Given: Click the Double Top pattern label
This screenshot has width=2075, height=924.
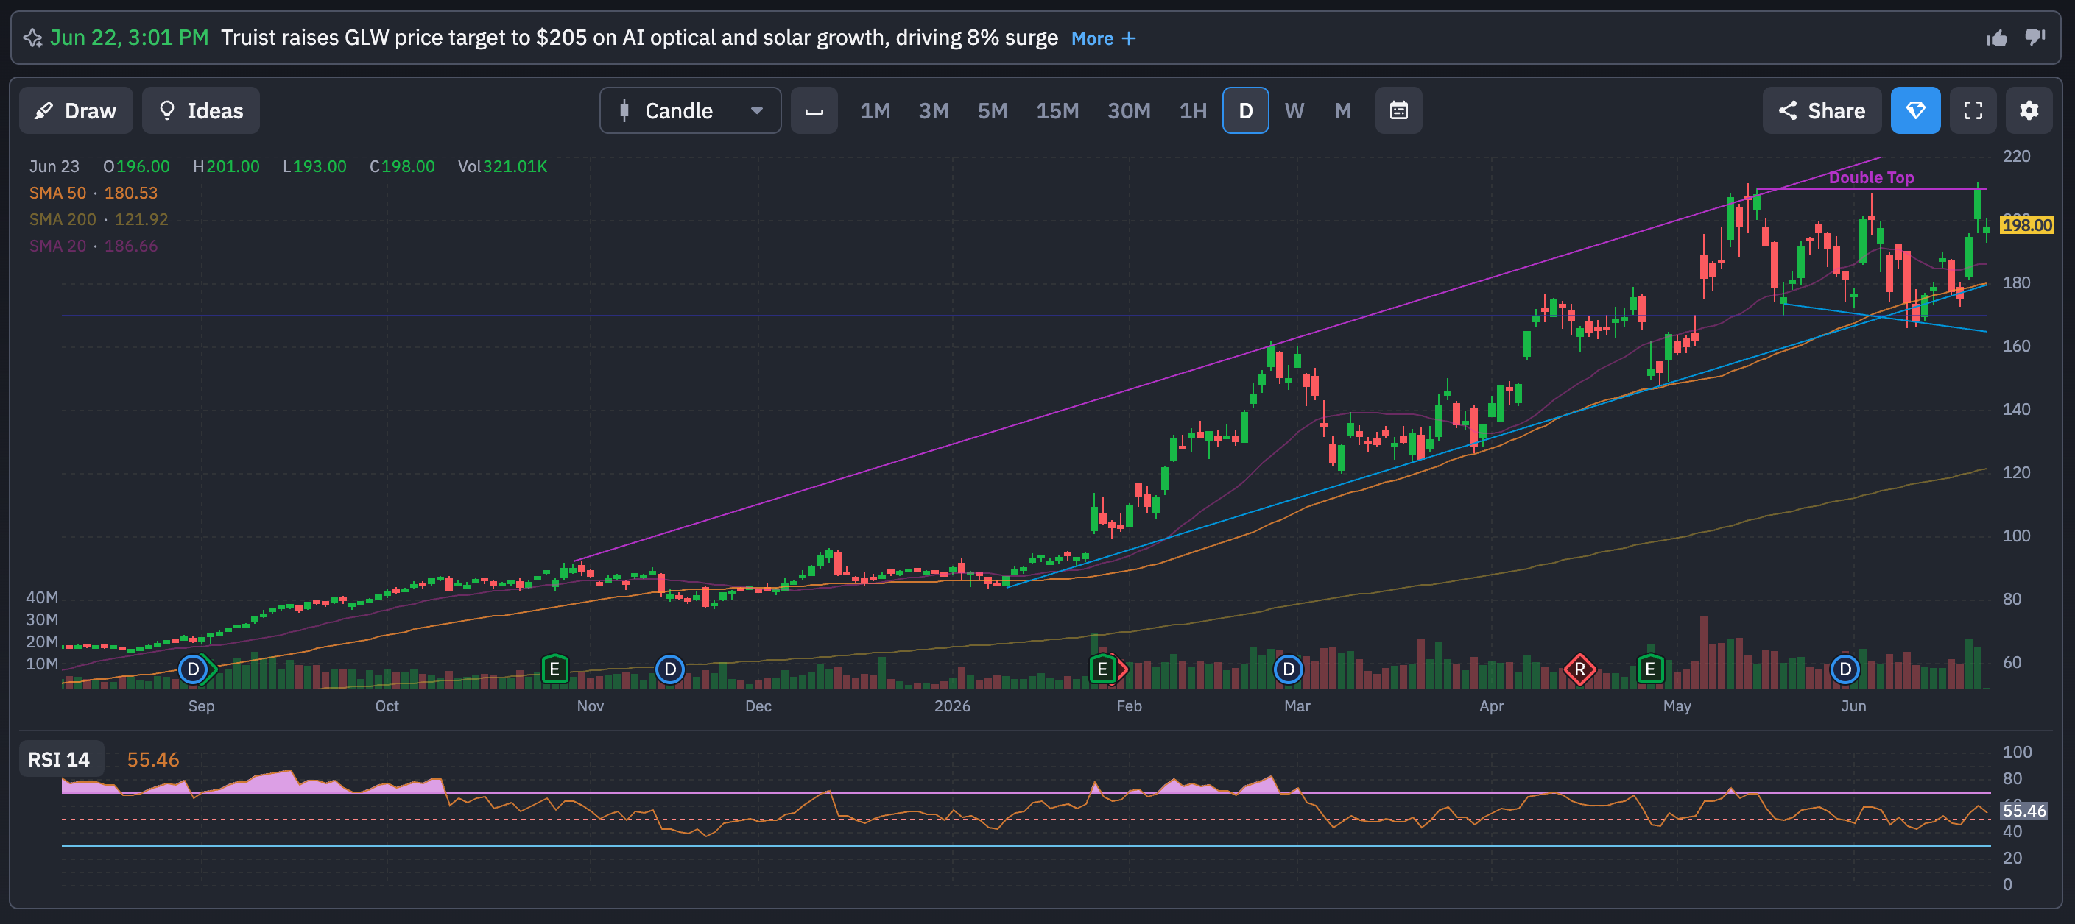Looking at the screenshot, I should 1870,177.
